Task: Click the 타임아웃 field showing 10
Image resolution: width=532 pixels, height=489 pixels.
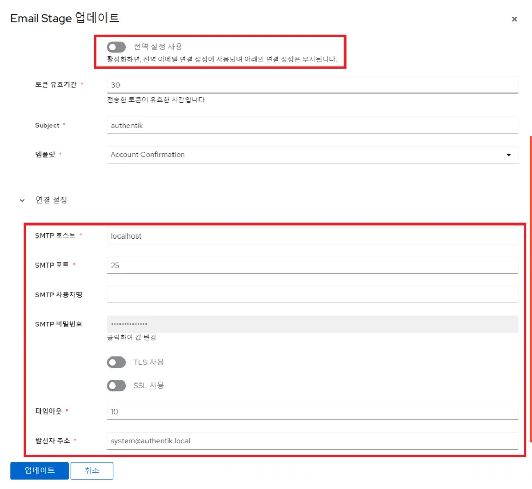Action: [x=312, y=412]
